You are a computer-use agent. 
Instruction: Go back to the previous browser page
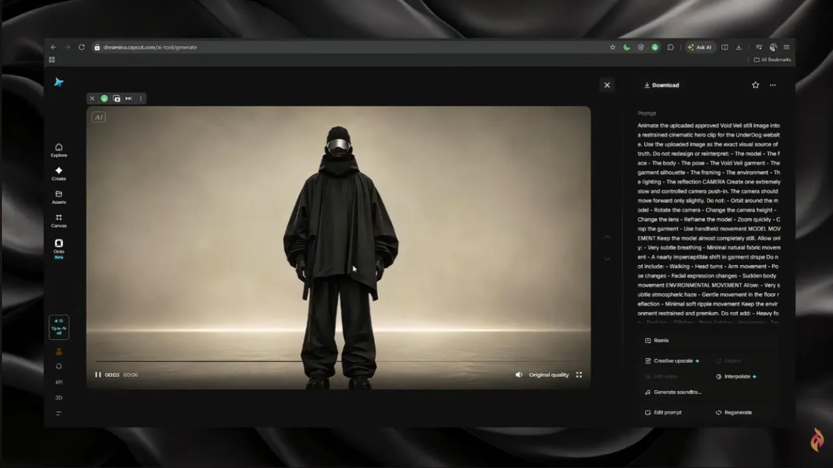point(53,47)
